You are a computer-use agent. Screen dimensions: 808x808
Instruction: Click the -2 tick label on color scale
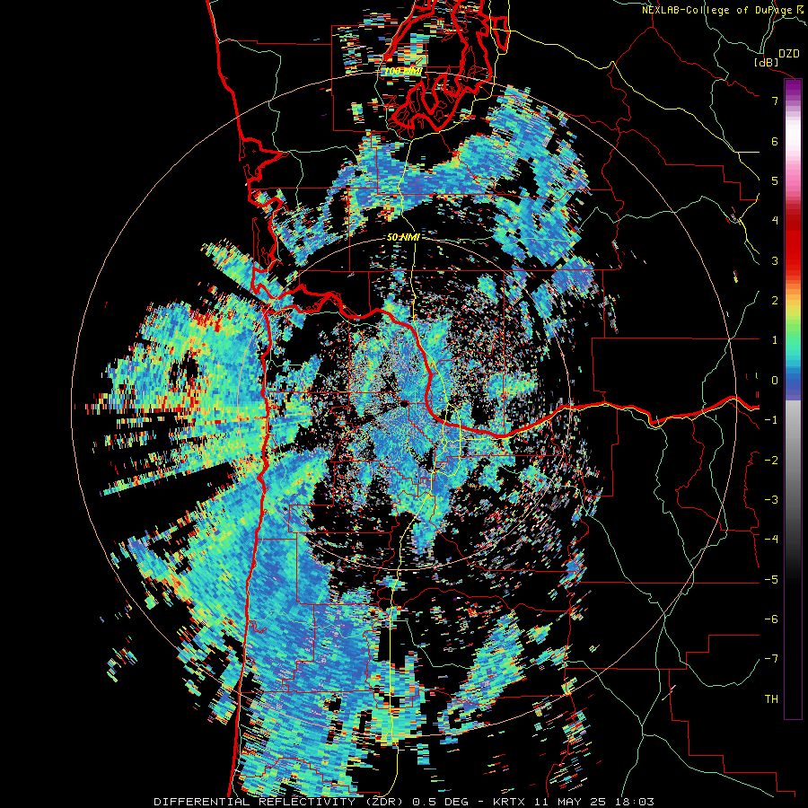click(x=771, y=461)
